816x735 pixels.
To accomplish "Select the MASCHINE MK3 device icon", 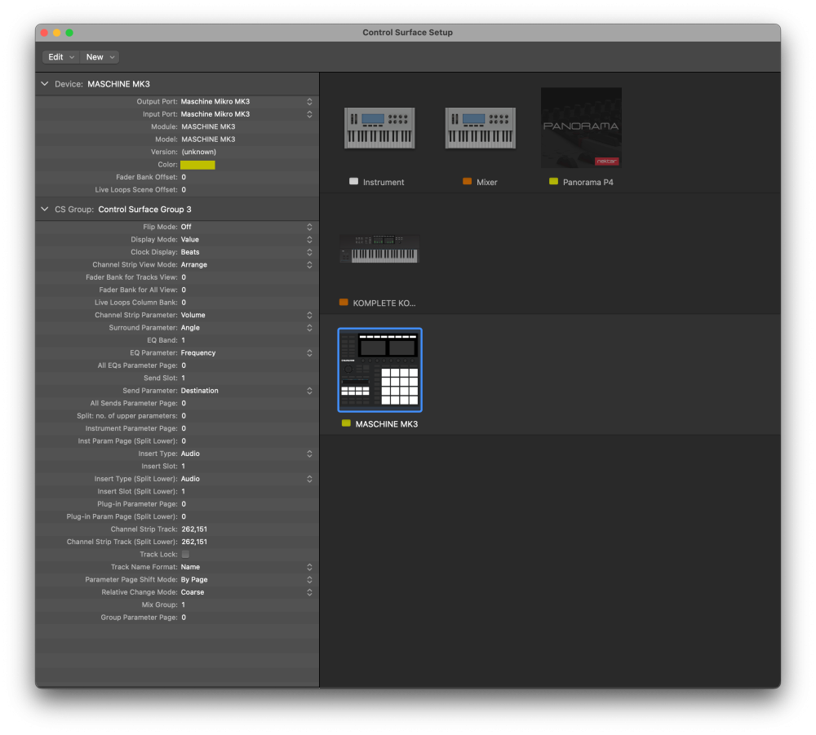I will point(380,370).
